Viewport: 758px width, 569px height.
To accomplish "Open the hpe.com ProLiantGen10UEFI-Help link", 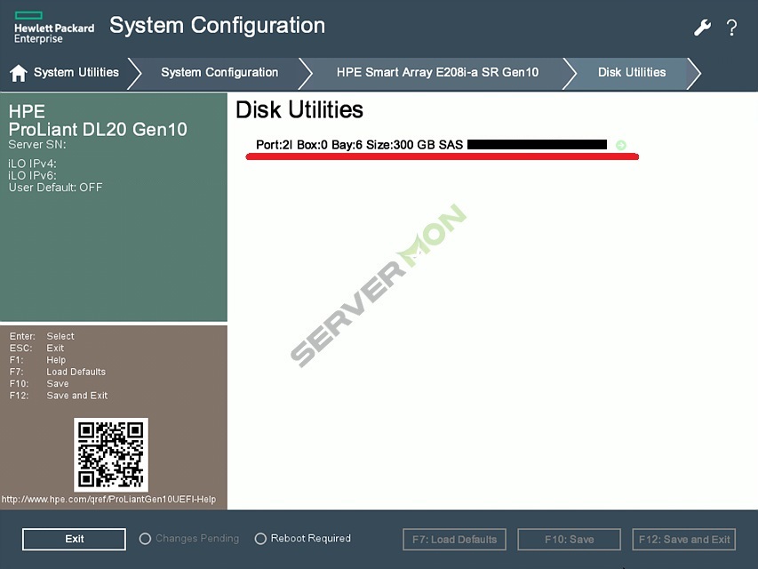I will coord(108,500).
